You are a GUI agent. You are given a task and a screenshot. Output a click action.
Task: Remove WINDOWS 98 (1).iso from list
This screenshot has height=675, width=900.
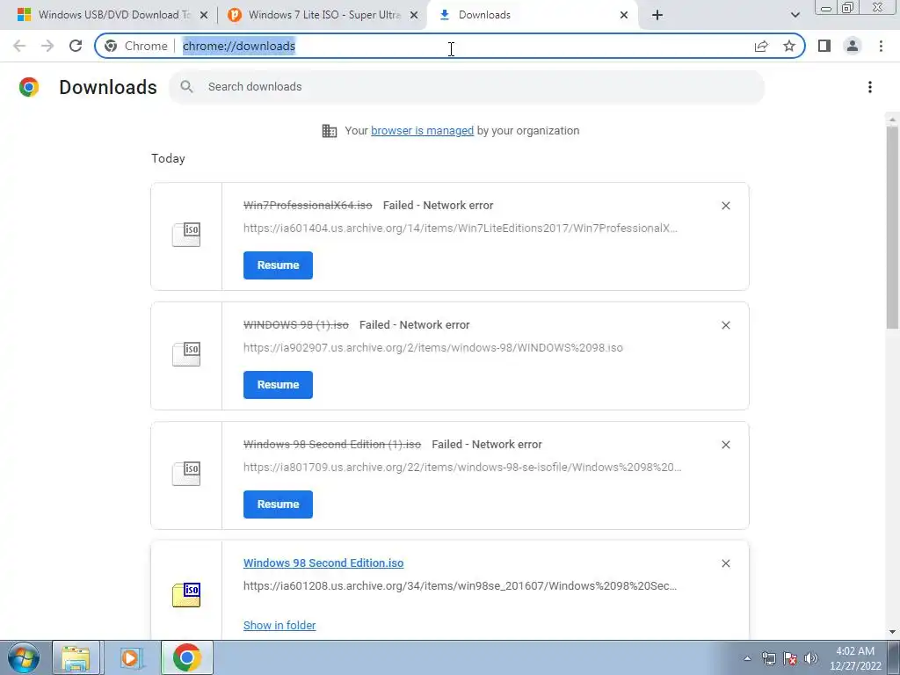tap(725, 325)
